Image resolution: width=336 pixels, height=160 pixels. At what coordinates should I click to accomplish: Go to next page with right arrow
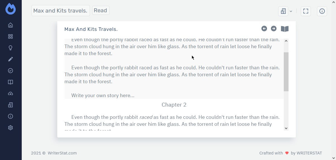tap(274, 29)
